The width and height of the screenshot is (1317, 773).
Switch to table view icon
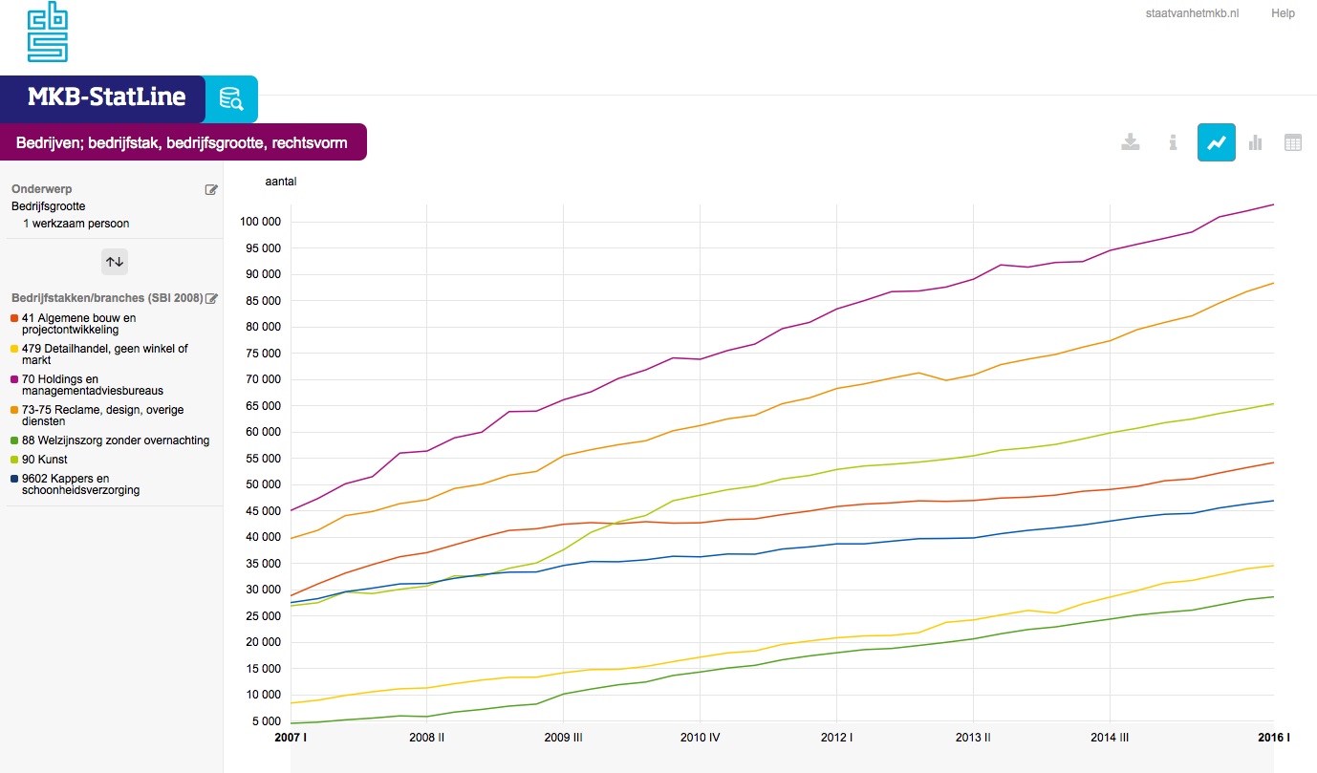click(1292, 142)
